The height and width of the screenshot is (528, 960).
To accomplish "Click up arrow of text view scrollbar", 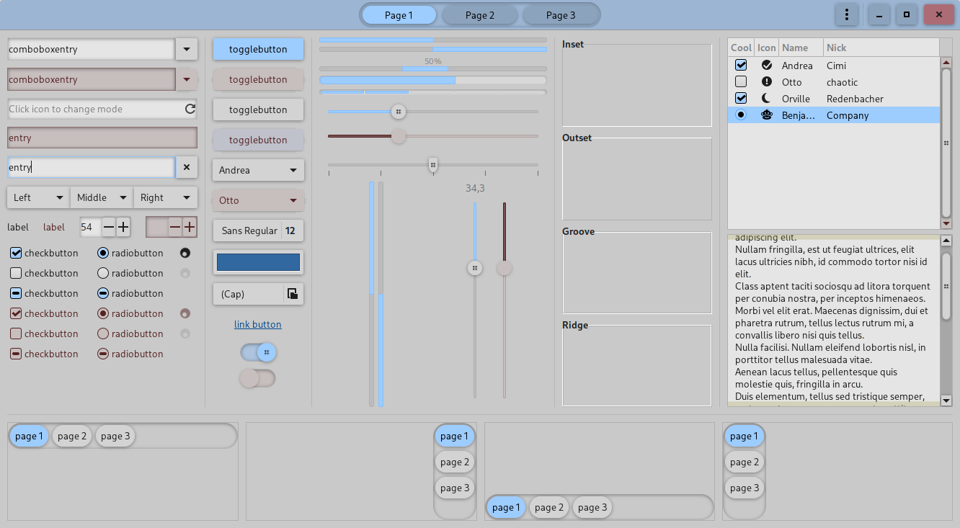I will click(x=946, y=241).
